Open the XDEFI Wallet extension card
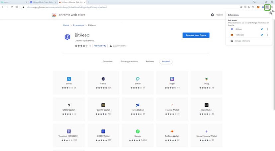Viewport: 275px width, 151px height. [103, 135]
